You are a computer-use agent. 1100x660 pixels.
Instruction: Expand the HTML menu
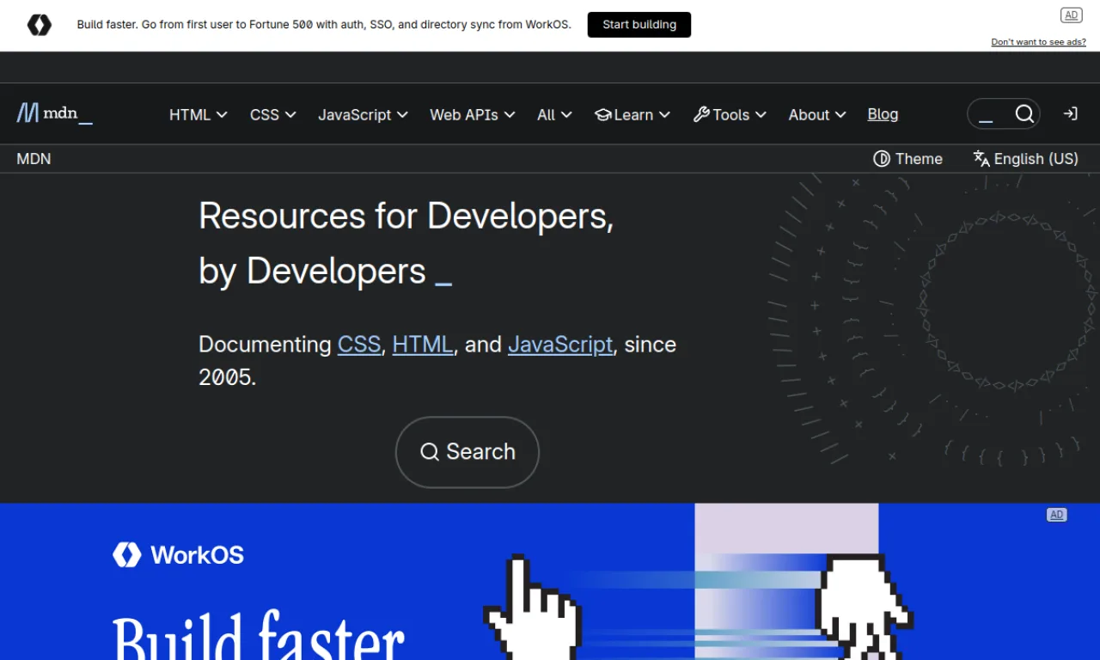coord(199,114)
